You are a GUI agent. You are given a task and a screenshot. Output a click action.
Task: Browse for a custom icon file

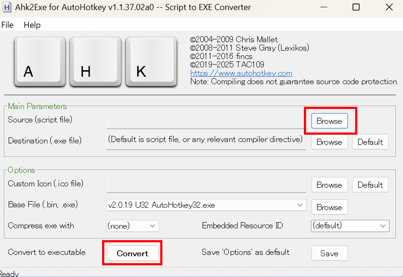[x=329, y=185]
